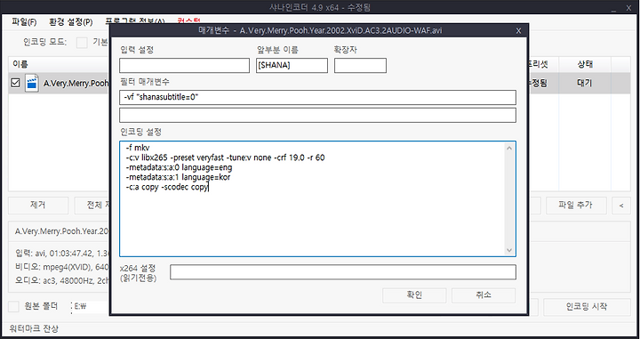Click the x264 설정 read-only field
Image resolution: width=640 pixels, height=339 pixels.
point(343,272)
